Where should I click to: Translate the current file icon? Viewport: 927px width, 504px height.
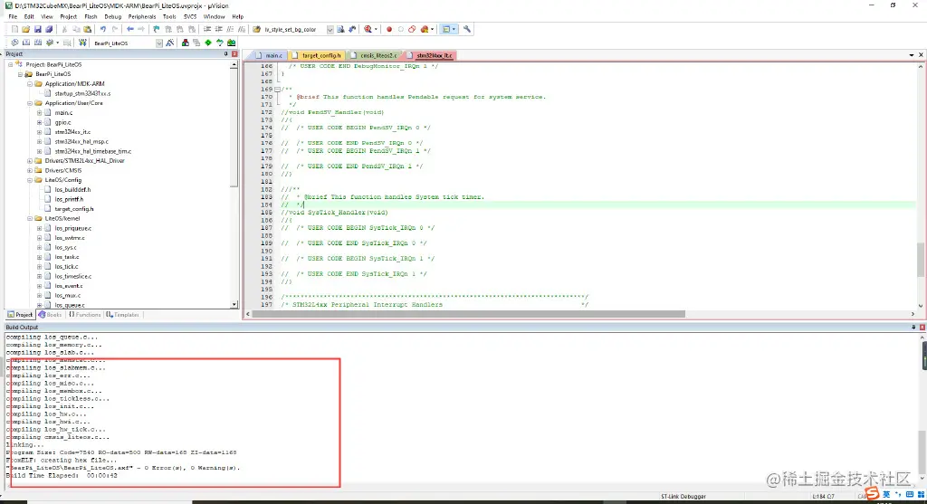(x=14, y=43)
